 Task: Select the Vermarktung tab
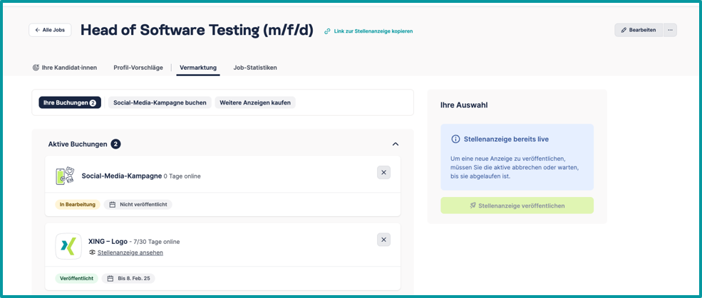198,68
